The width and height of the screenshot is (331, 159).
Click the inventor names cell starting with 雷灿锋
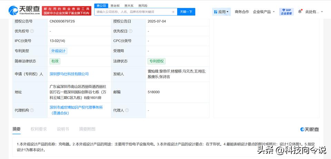(x=177, y=74)
